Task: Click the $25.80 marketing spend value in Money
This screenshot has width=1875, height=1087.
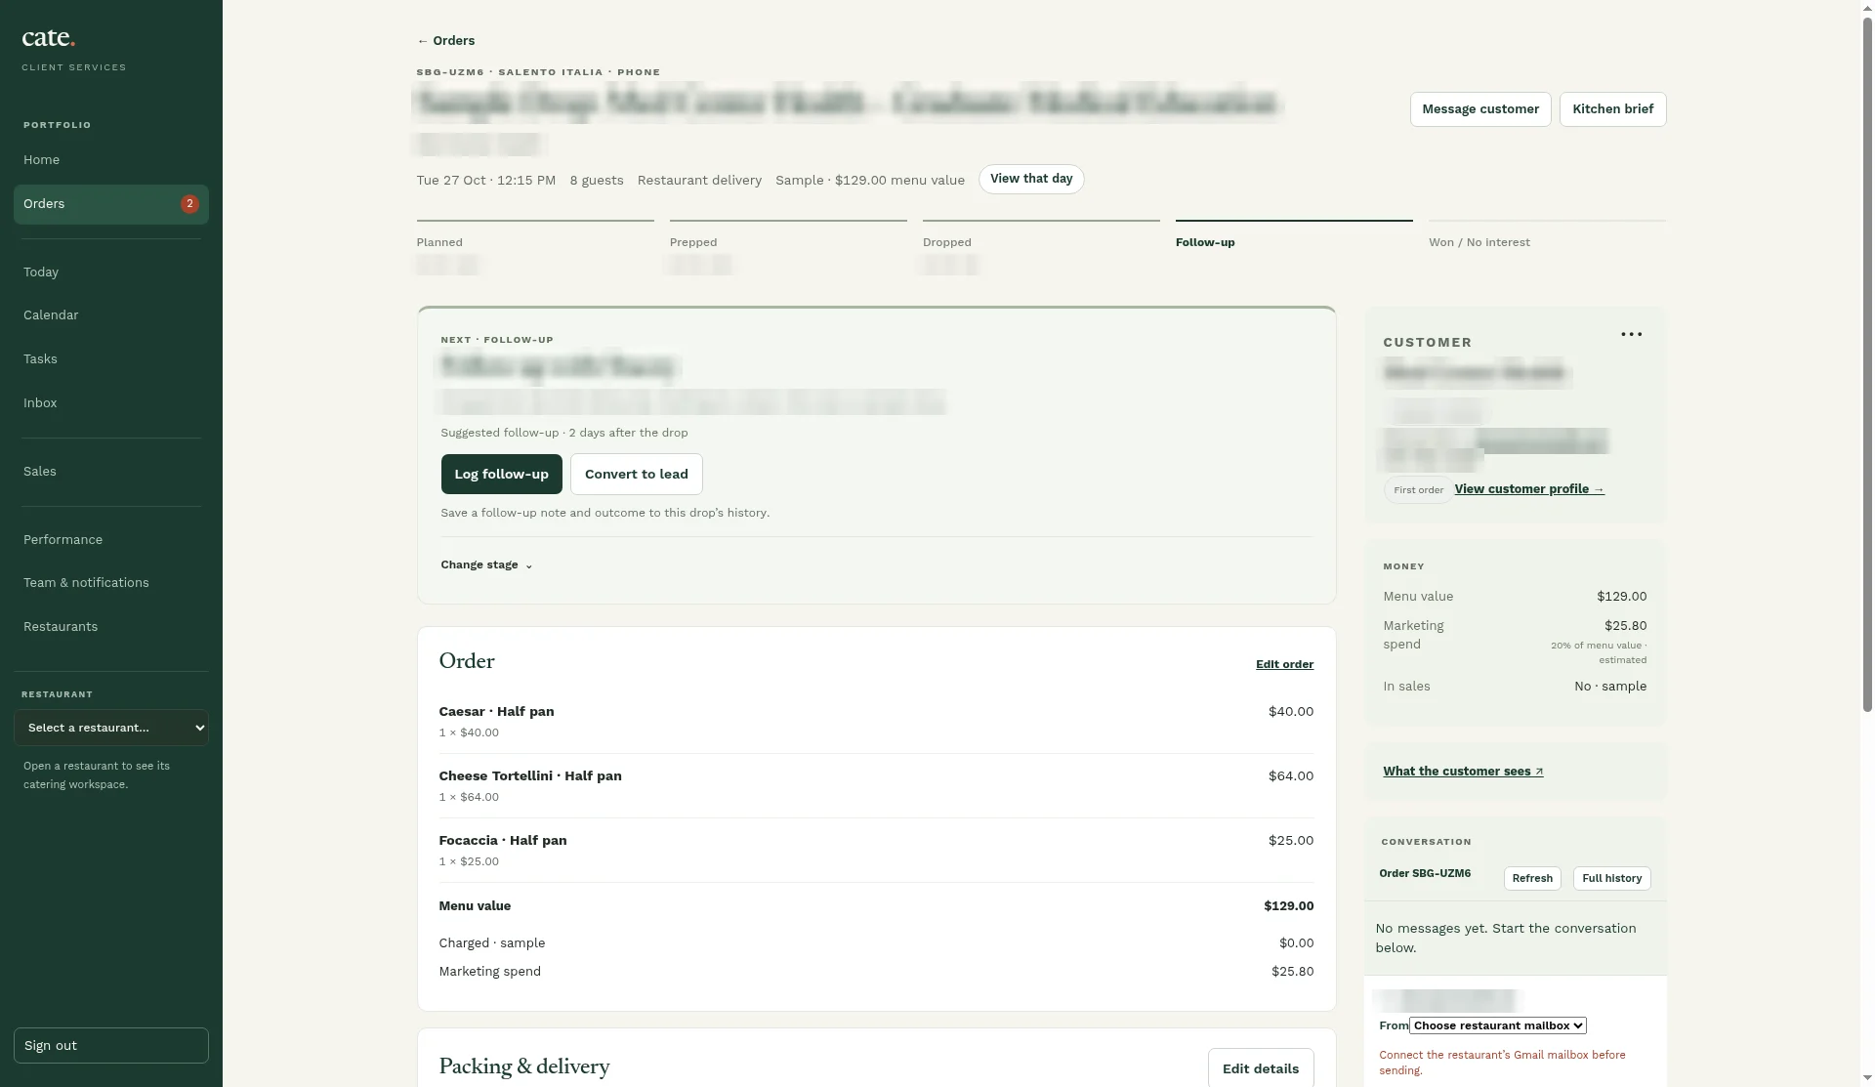Action: click(1625, 626)
